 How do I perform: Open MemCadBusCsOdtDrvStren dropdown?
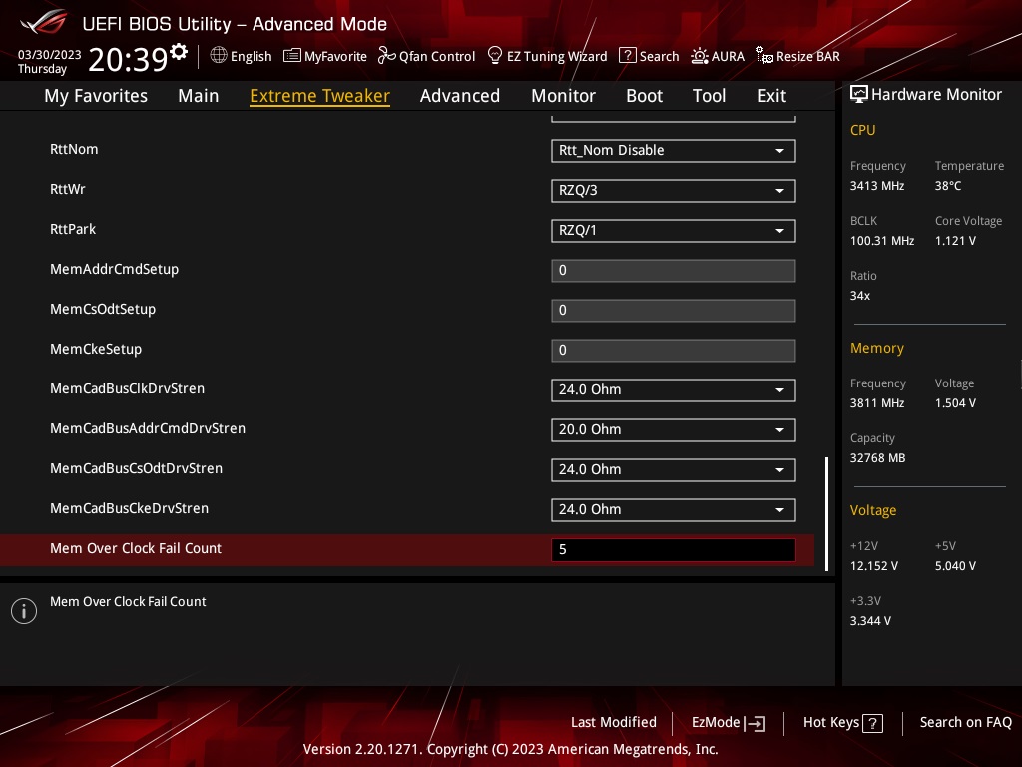click(x=674, y=470)
